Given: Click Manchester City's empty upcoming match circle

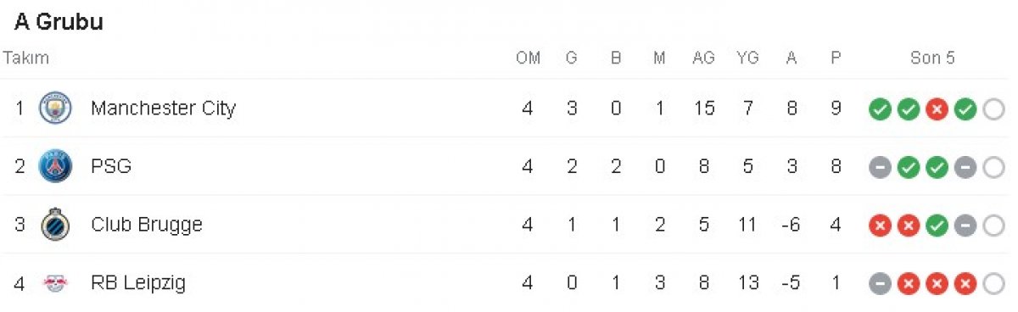Looking at the screenshot, I should 993,109.
